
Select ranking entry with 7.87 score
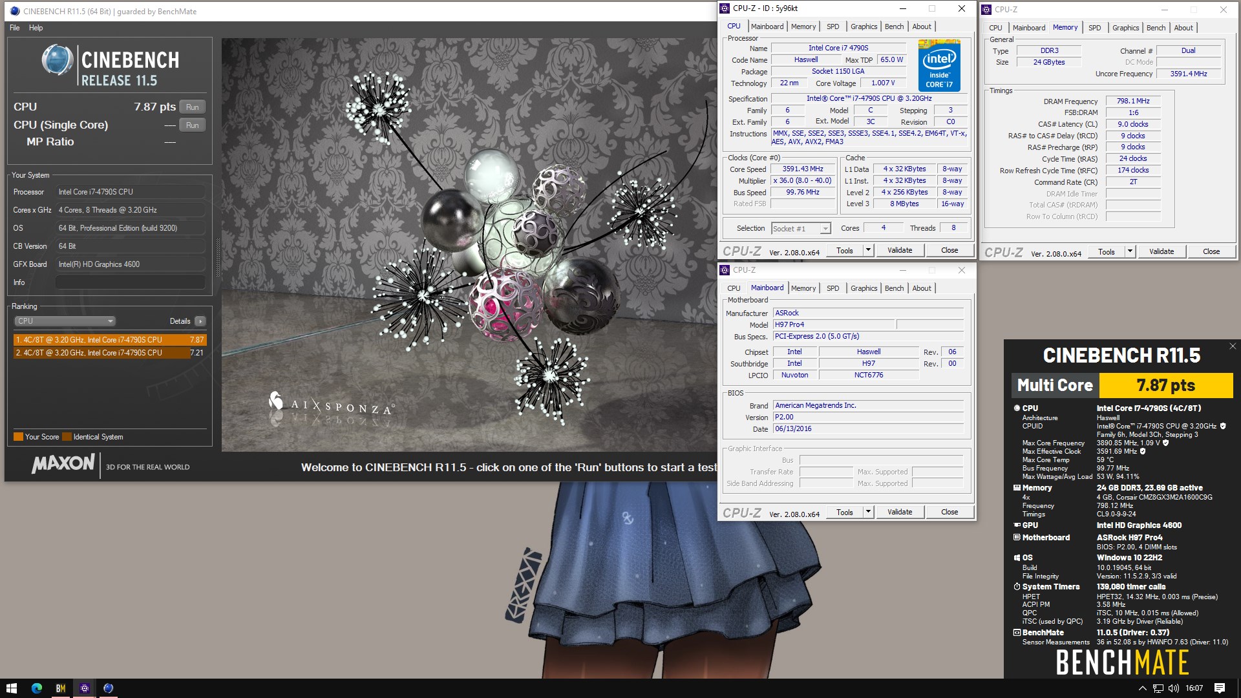pyautogui.click(x=109, y=340)
